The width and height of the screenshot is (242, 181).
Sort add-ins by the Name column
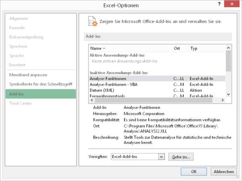coord(131,48)
